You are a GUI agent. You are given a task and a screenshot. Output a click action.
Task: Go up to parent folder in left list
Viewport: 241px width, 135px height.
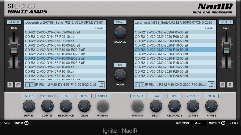(65, 28)
